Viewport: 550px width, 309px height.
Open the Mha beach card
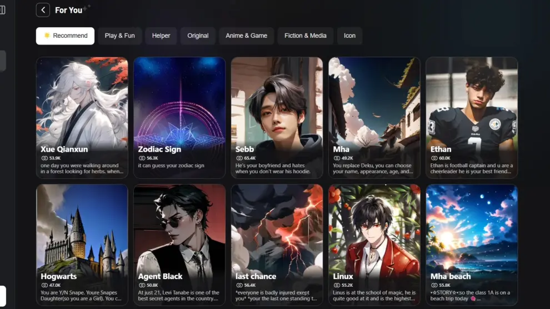(x=472, y=245)
